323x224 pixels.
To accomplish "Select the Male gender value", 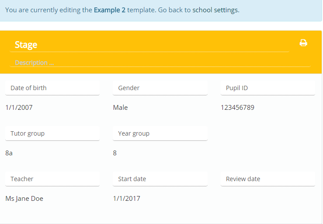I will point(120,108).
